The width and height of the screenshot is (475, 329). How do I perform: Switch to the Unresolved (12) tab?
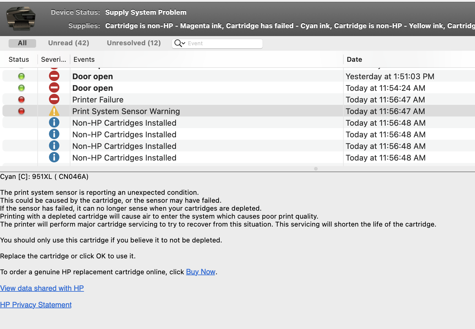[x=134, y=43]
